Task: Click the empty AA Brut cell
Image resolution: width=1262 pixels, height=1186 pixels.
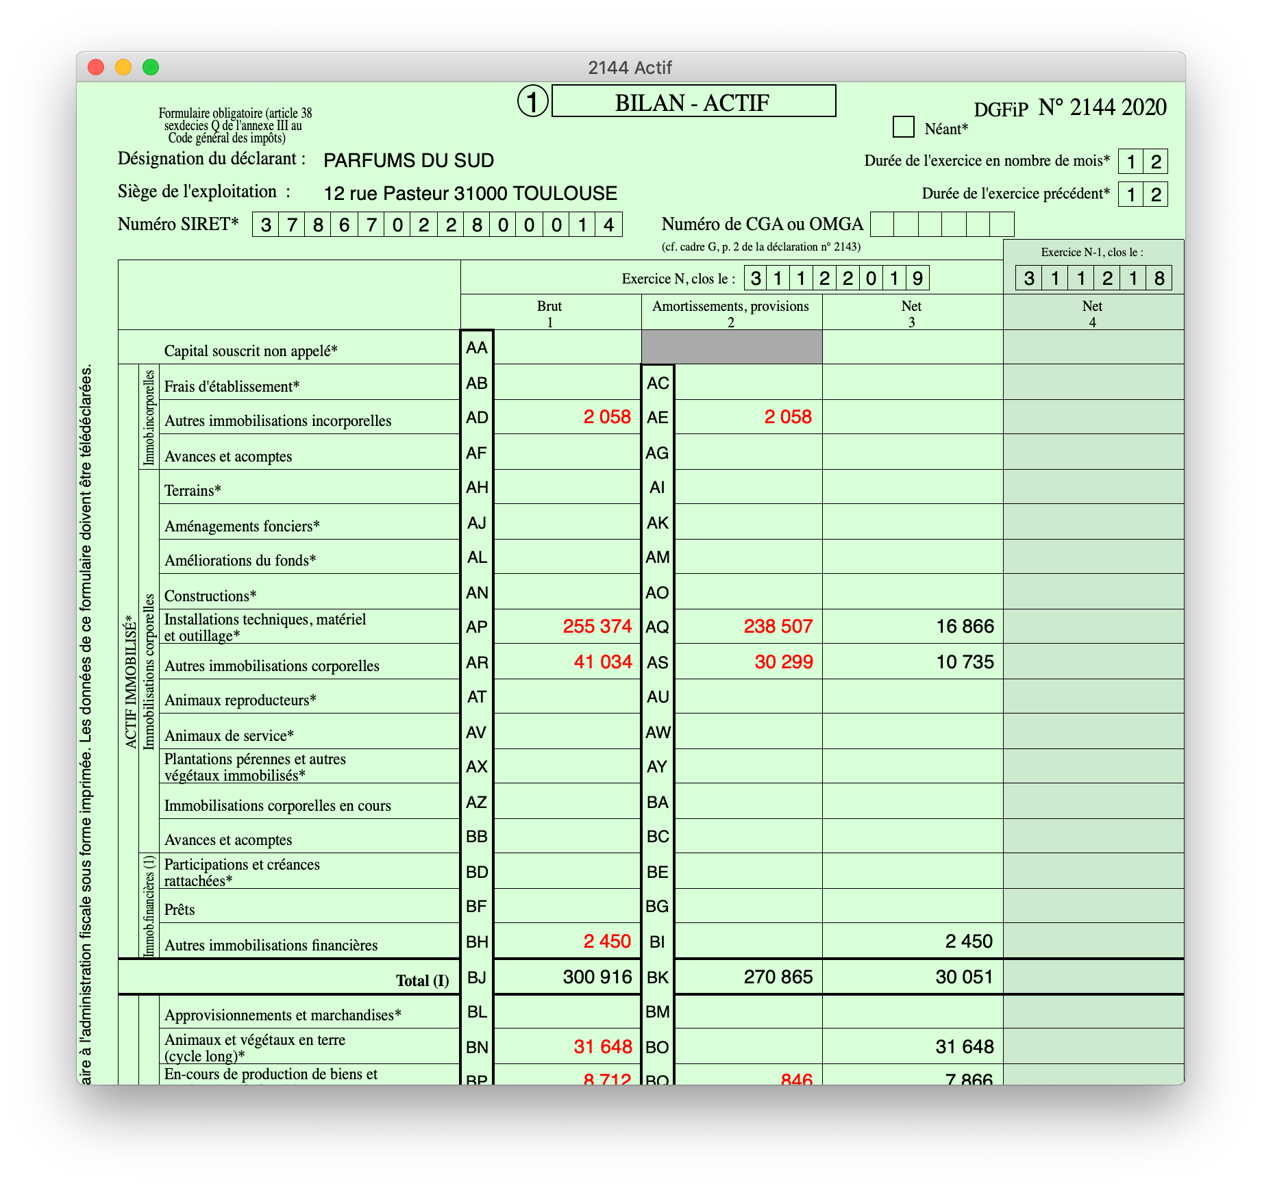Action: pyautogui.click(x=567, y=347)
